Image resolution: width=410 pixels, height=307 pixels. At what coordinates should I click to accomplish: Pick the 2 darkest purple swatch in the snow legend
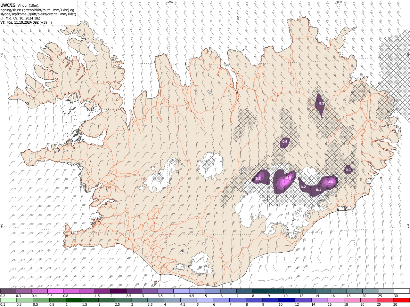(118, 291)
